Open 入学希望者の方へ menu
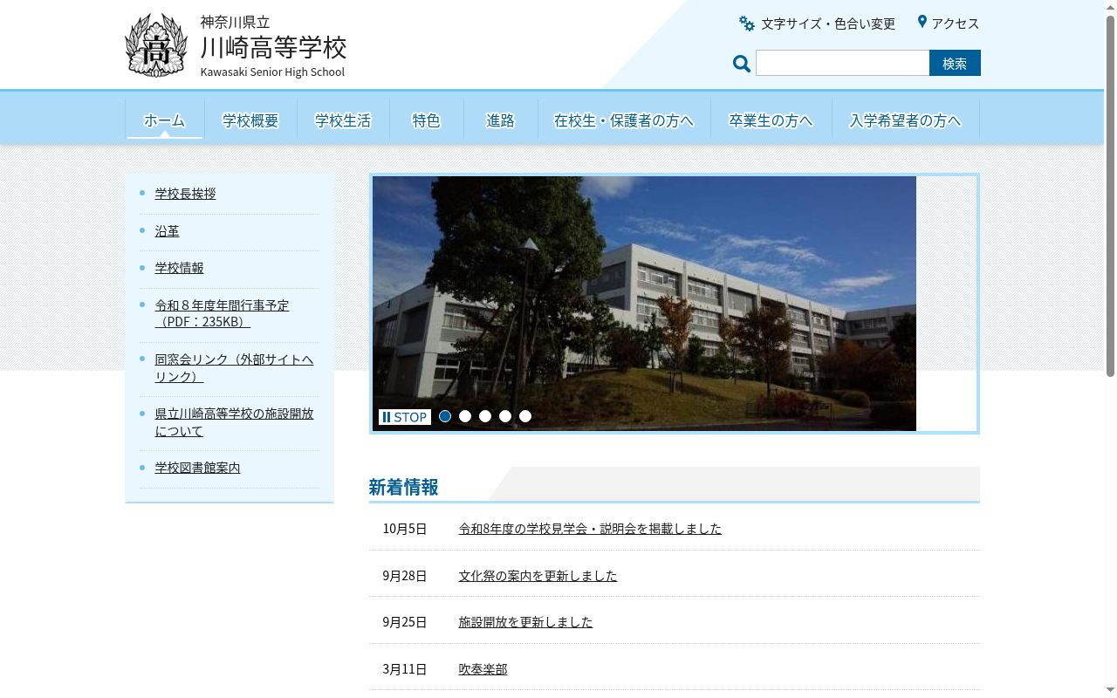This screenshot has height=698, width=1117. pyautogui.click(x=906, y=120)
